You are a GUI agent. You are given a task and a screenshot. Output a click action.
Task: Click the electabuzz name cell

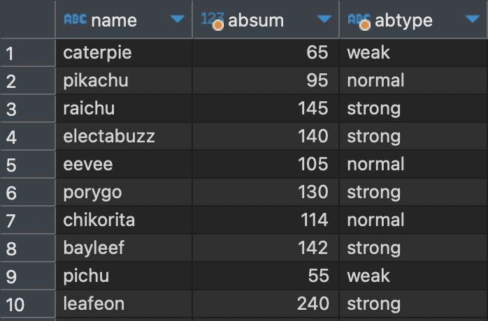(124, 136)
